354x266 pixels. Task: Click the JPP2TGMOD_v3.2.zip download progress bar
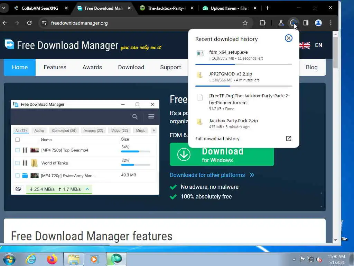tap(244, 86)
